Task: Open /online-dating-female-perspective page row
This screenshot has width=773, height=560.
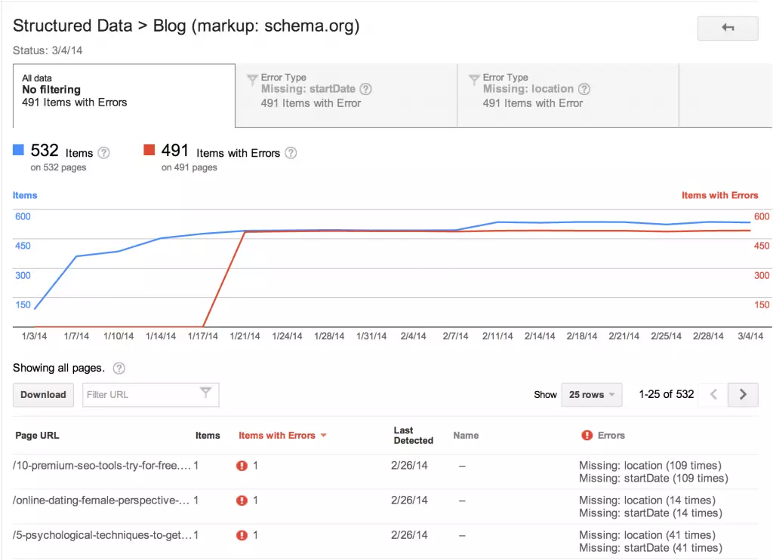Action: [385, 506]
